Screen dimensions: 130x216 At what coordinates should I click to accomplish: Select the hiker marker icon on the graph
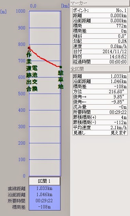coord(29,48)
